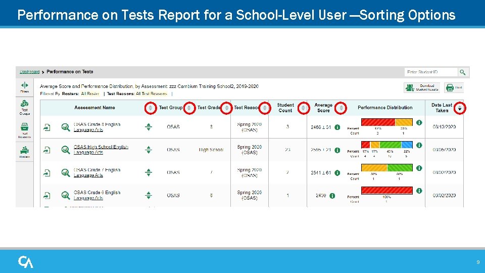Click magnifier chart icon for High School assessment

[x=65, y=150]
